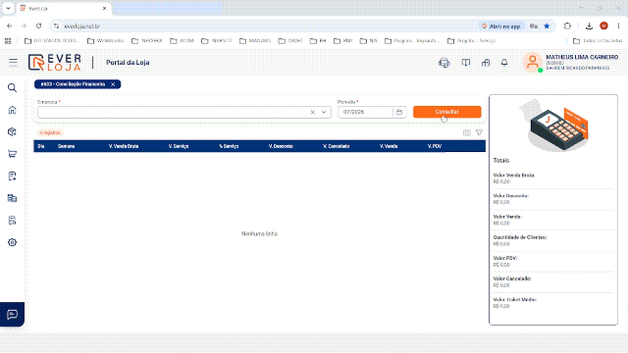Open the browser downloads icon

589,26
